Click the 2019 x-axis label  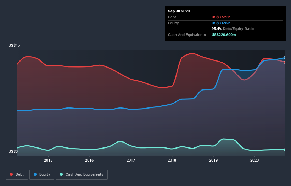click(x=213, y=160)
